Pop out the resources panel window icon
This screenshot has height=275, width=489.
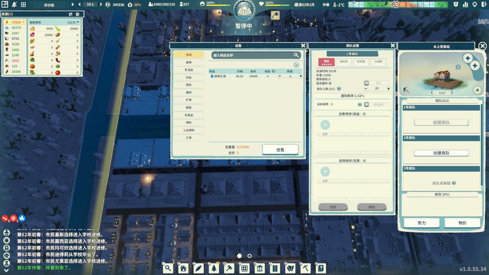tap(71, 14)
